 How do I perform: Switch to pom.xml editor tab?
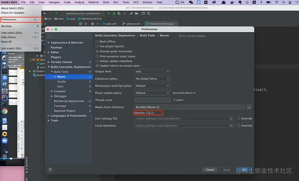click(x=111, y=24)
